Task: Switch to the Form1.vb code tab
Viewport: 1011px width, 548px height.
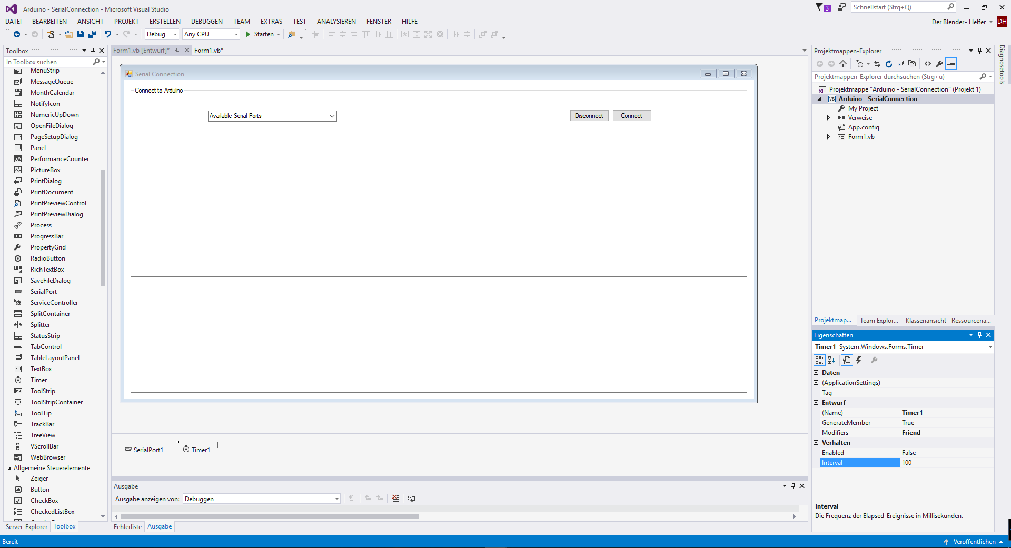Action: (x=209, y=51)
